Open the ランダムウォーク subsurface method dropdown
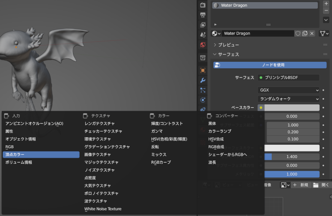The image size is (332, 216). (289, 99)
